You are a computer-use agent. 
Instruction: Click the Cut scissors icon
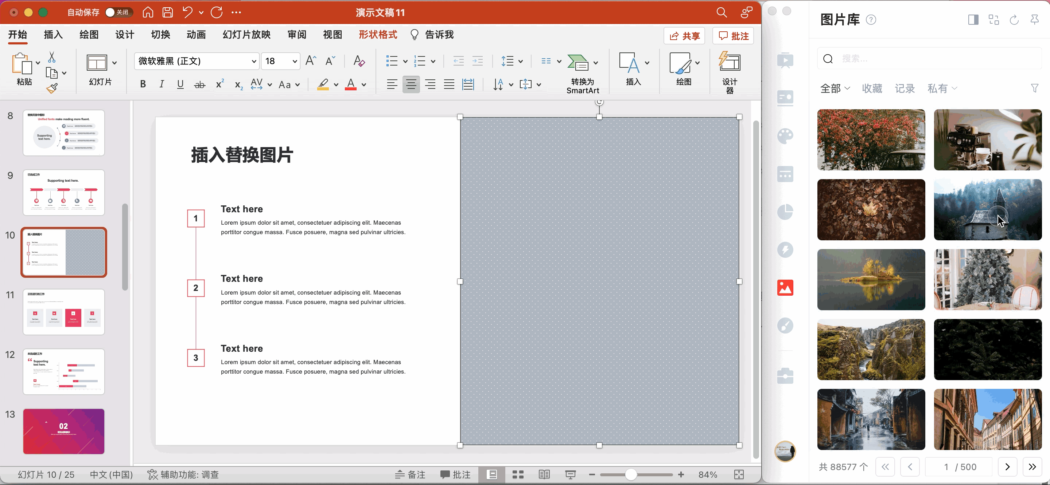[52, 57]
